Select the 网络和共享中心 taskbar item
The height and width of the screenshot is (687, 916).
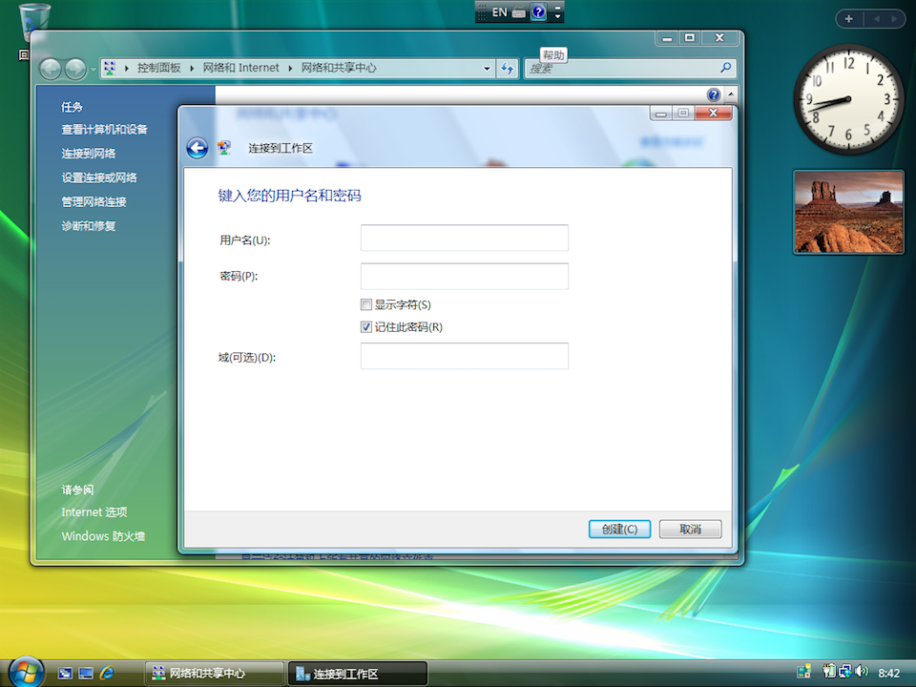click(214, 674)
